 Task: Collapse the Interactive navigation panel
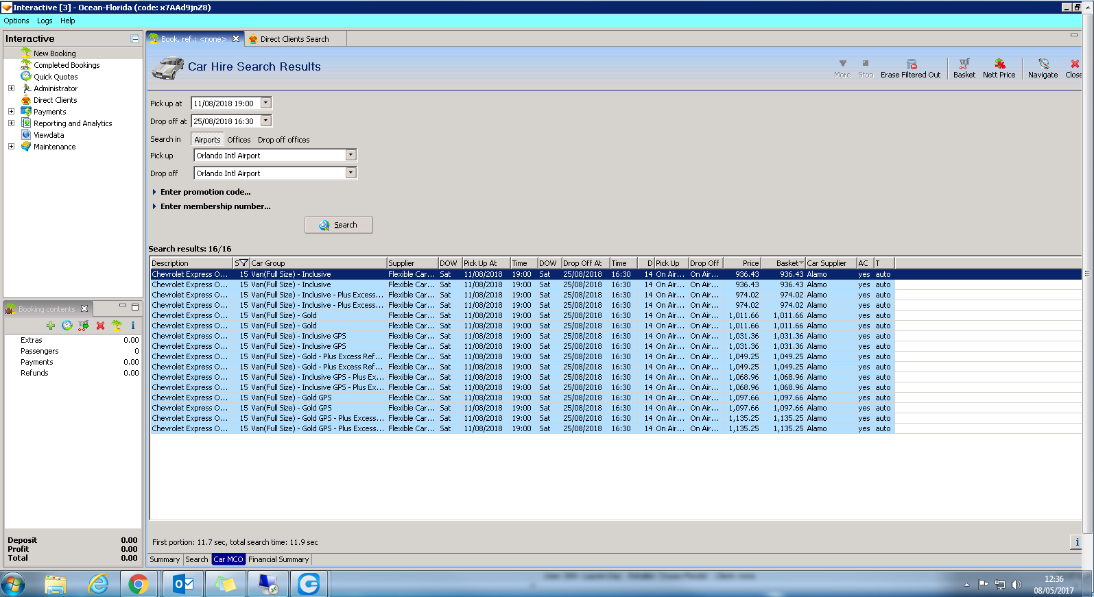135,39
